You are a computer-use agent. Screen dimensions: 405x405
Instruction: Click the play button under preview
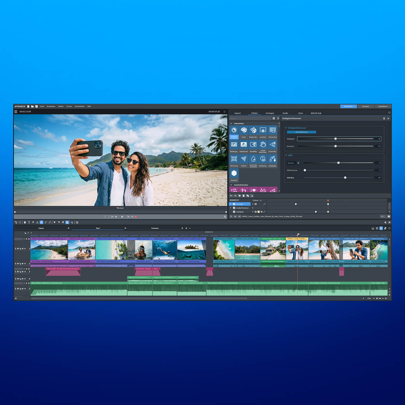pyautogui.click(x=122, y=217)
